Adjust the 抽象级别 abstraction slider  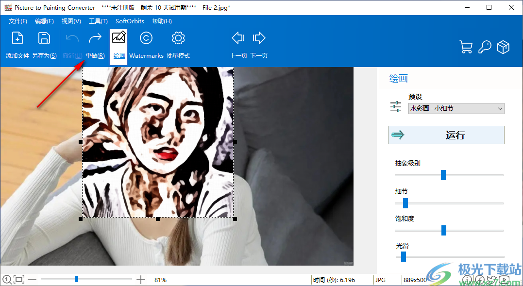click(x=443, y=175)
